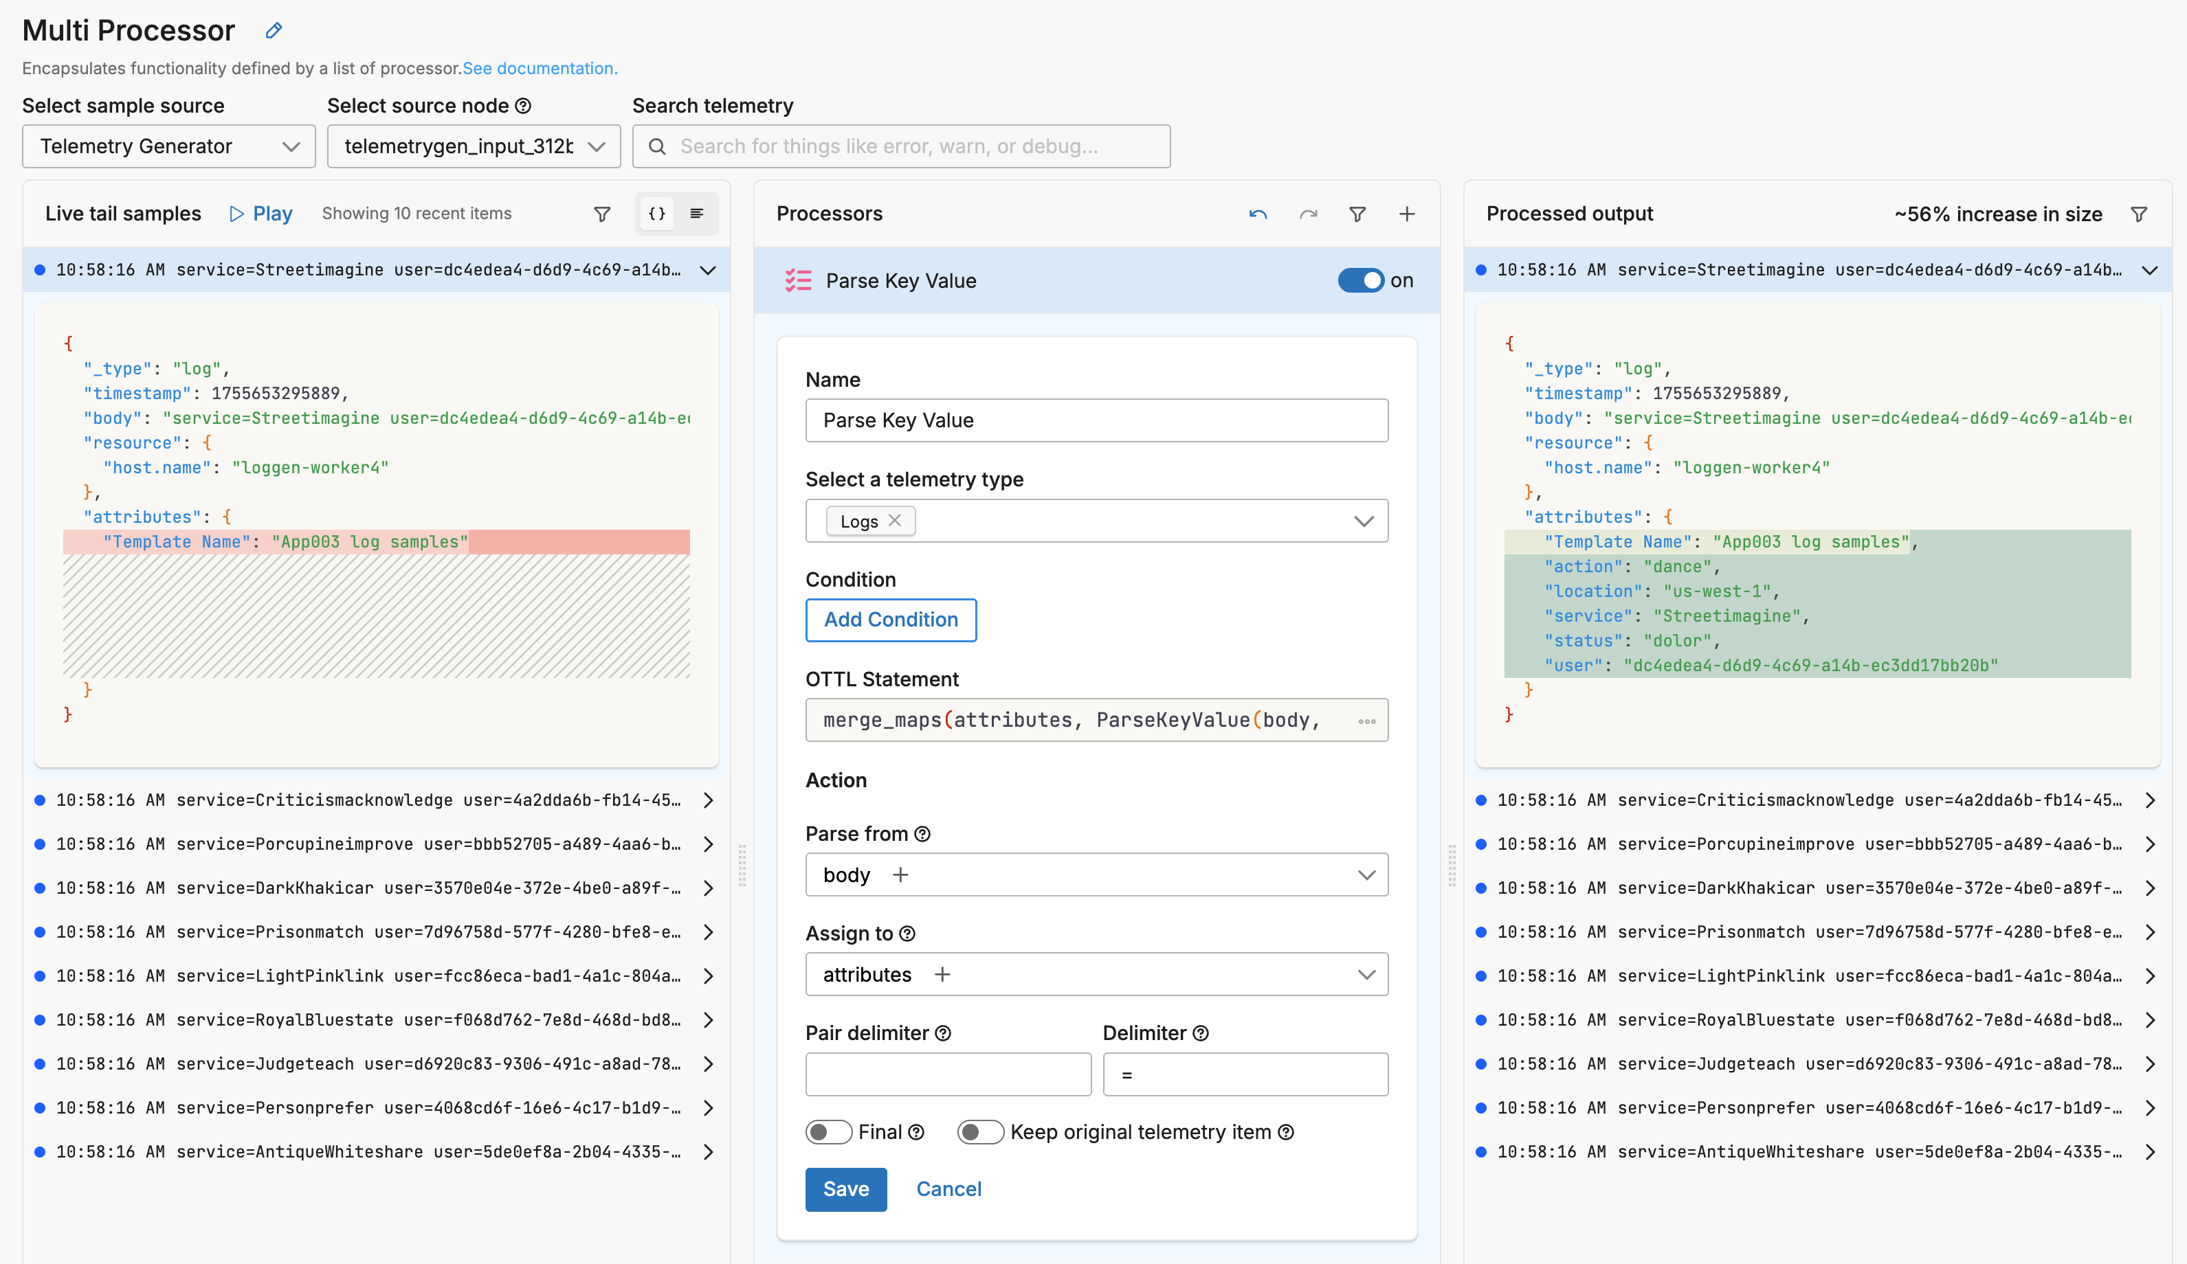Open the Assign to dropdown chevron

pos(1366,974)
